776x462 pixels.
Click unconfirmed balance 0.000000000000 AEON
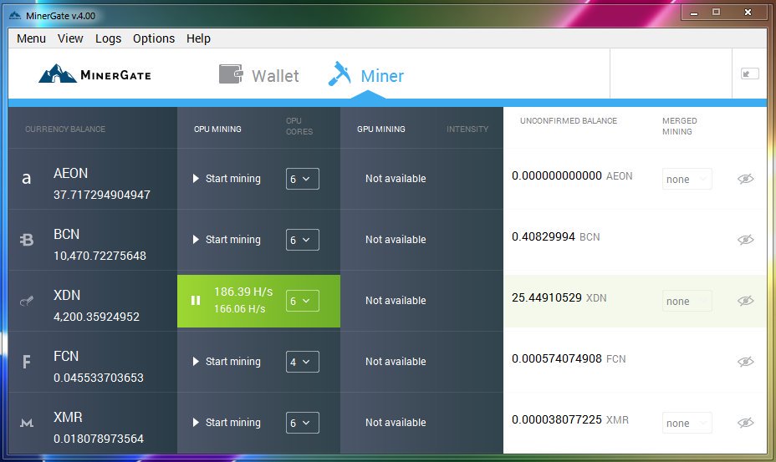(572, 176)
